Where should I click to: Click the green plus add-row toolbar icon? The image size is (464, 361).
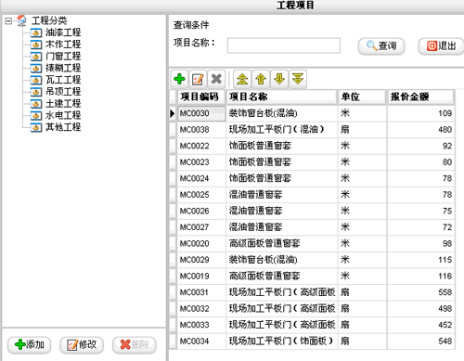coord(180,79)
